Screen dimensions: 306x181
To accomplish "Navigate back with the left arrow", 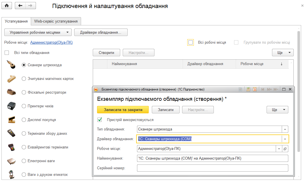I will [20, 6].
